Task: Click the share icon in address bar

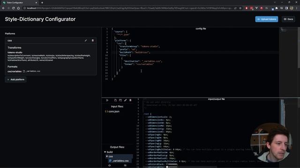Action: coord(235,8)
